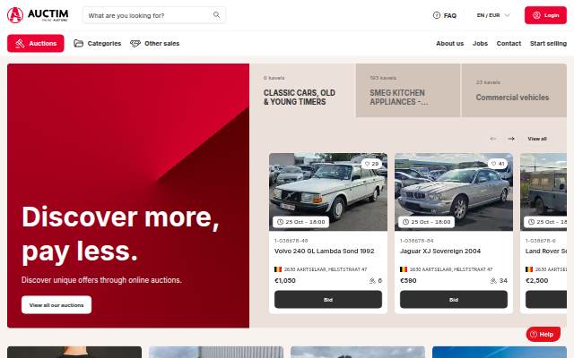This screenshot has height=358, width=574.
Task: Click the gavel icon in Auctions button
Action: click(x=20, y=44)
